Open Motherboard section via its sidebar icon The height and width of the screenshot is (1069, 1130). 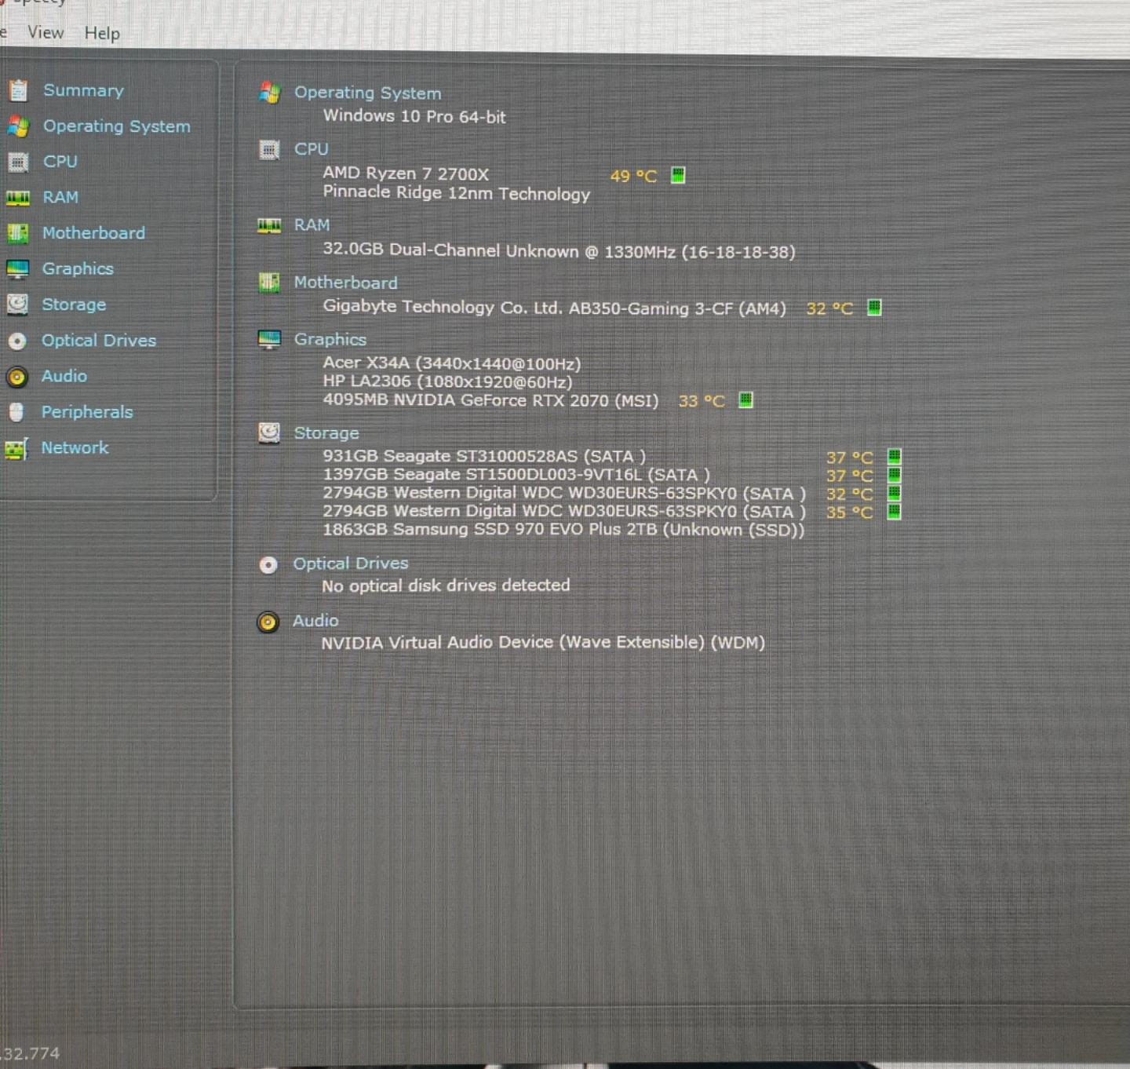click(19, 233)
